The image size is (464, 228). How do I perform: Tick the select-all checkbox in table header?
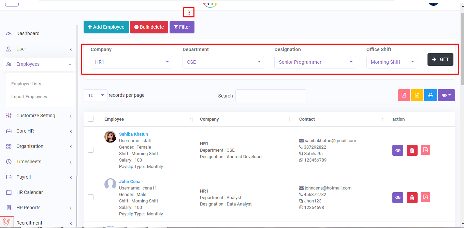tap(90, 119)
